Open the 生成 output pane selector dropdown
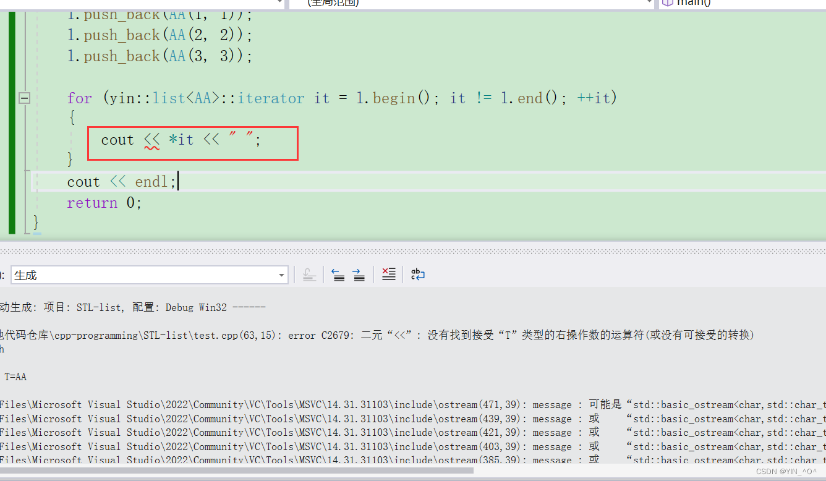826x481 pixels. [x=281, y=275]
